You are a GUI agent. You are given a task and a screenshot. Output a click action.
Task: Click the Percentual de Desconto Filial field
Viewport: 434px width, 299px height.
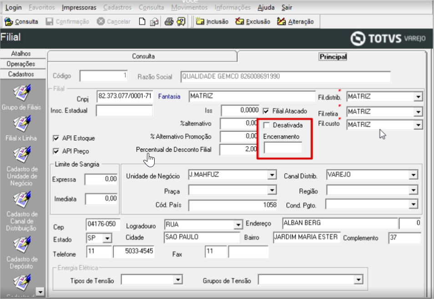coord(238,149)
